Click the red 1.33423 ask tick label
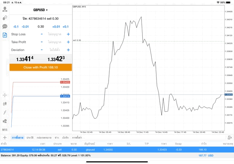The image size is (234, 164). [x=65, y=82]
